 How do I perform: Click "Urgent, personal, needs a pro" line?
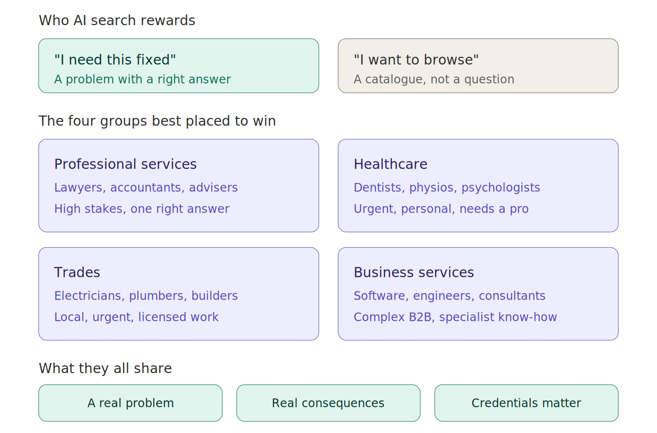(x=441, y=209)
